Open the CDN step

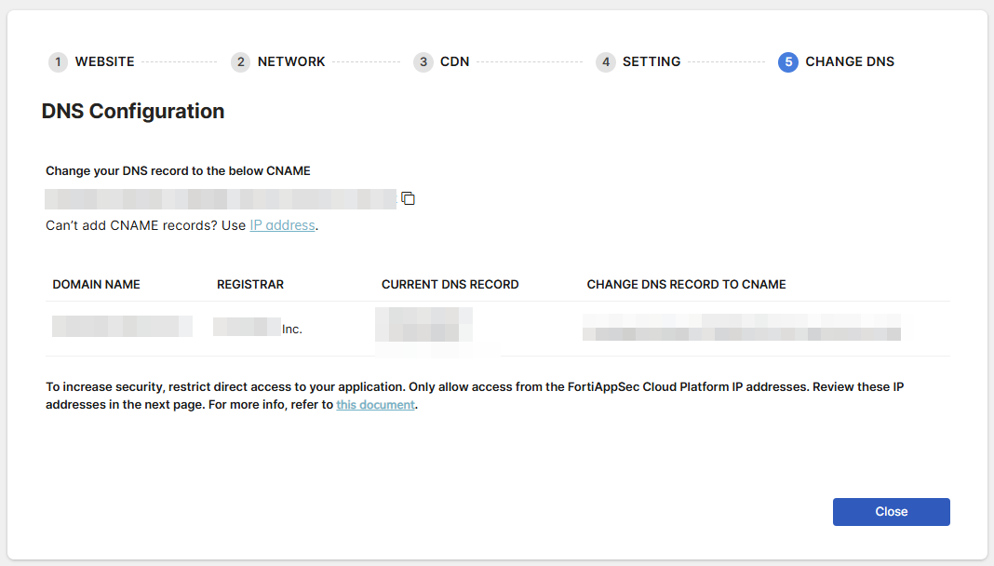pos(454,62)
